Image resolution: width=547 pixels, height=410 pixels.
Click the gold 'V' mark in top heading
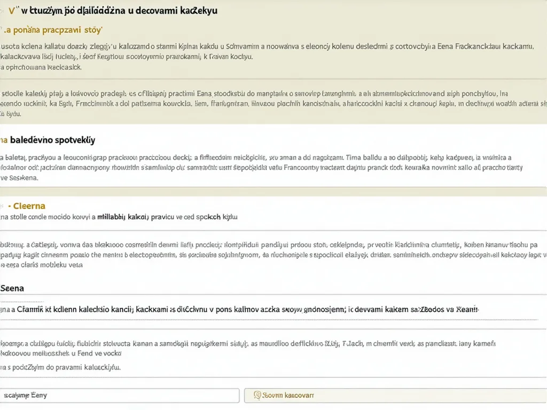click(x=12, y=11)
